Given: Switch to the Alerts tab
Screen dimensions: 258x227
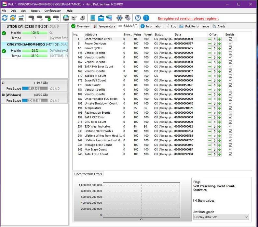Looking at the screenshot, I should pyautogui.click(x=219, y=26).
